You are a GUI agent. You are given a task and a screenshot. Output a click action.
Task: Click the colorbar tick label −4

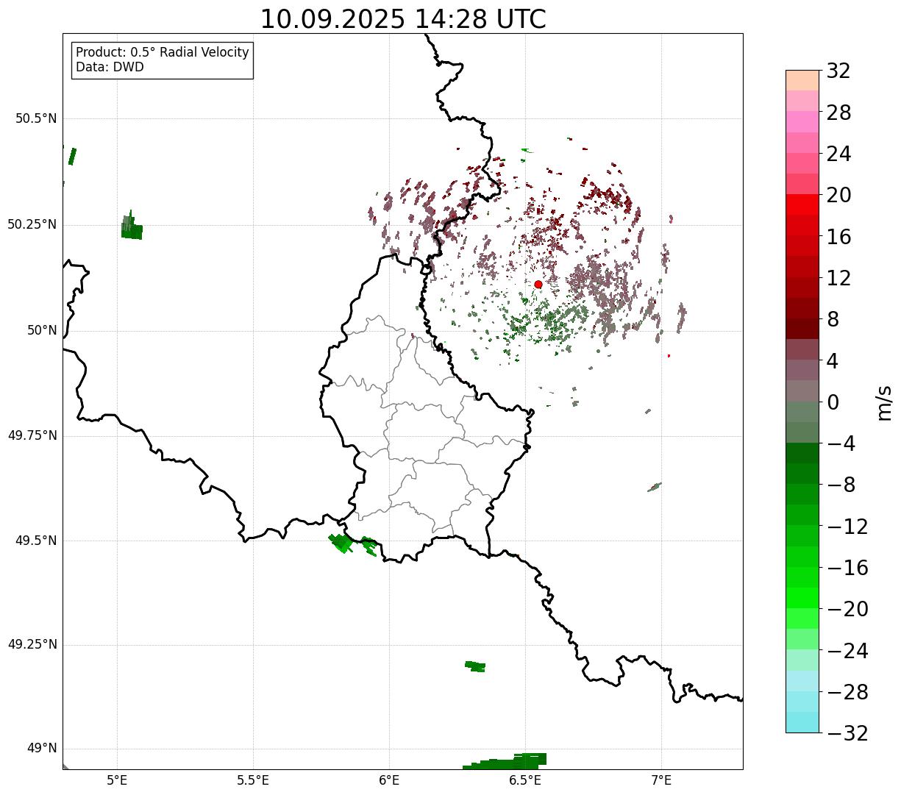[x=840, y=444]
